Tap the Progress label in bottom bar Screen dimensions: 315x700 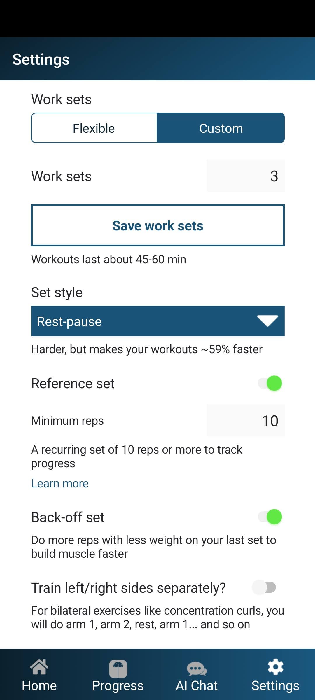pyautogui.click(x=118, y=686)
